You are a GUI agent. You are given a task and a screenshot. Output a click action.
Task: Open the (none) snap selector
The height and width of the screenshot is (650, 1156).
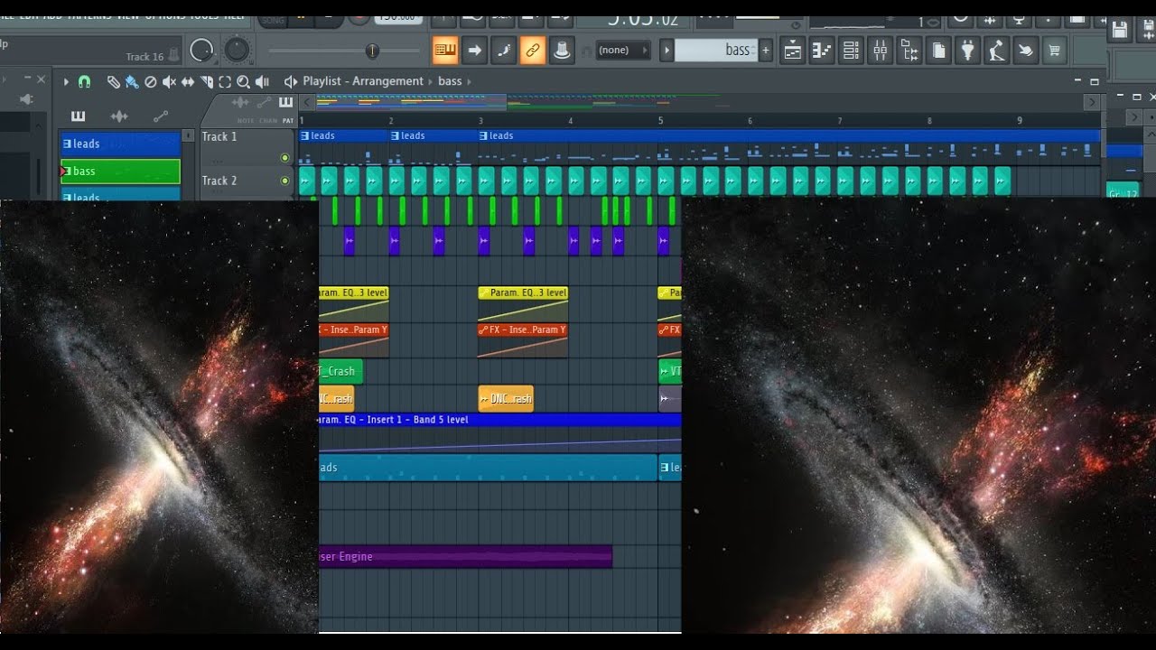(x=623, y=51)
